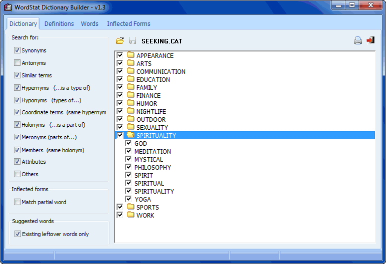Click the OUTDOOR folder icon

(130, 119)
